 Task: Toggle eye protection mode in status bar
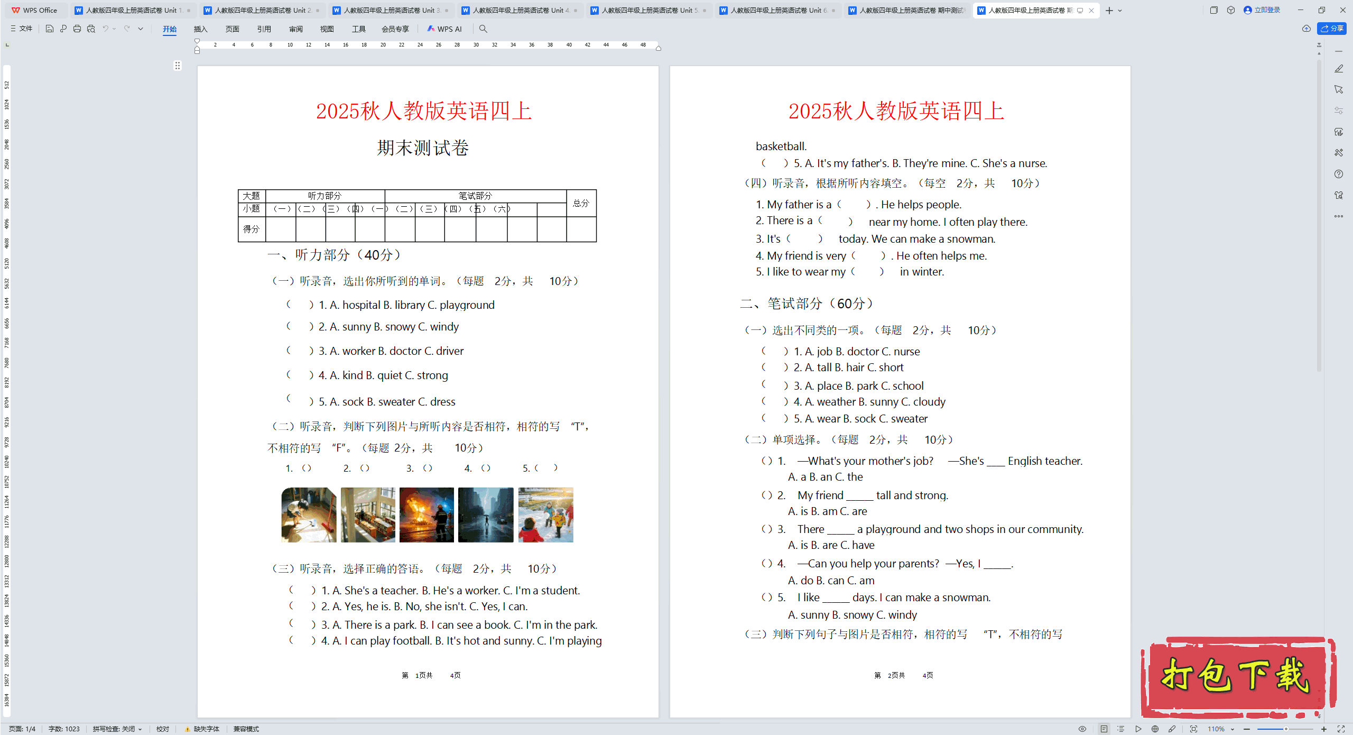(x=1082, y=729)
